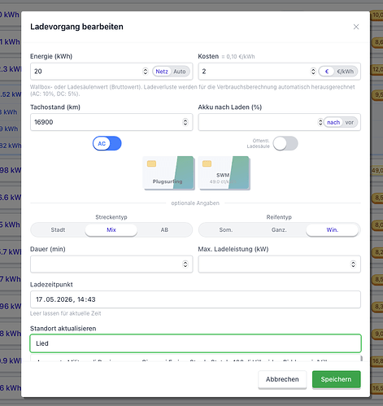The image size is (383, 406).
Task: Close the Ladevorgang bearbeiten dialog
Action: point(356,27)
